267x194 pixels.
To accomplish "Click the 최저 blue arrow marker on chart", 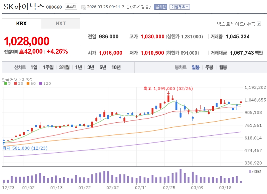I will (x=4, y=143).
